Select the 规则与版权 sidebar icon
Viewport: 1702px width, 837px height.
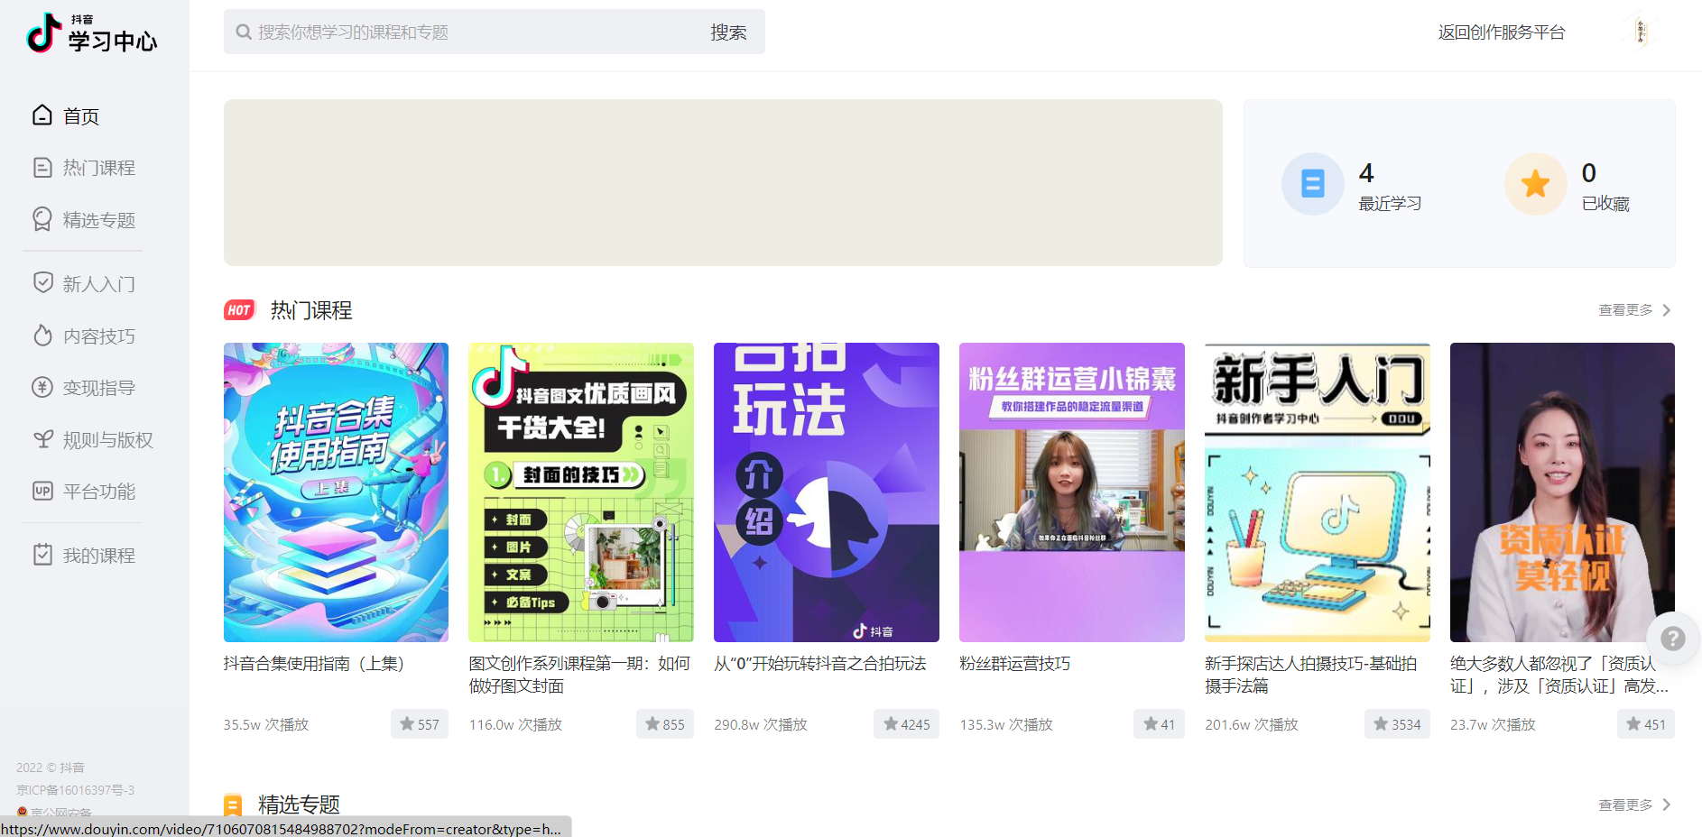[x=42, y=438]
